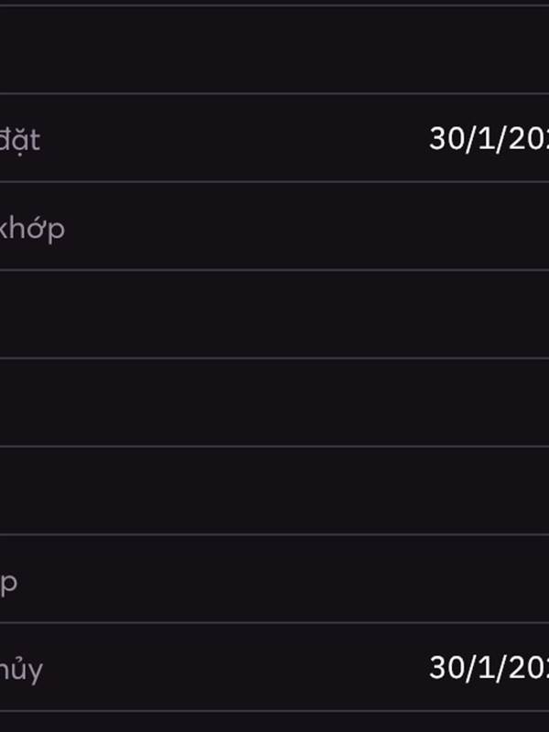Click the divider between "p" and "hủy" rows
The width and height of the screenshot is (549, 732).
point(274,623)
